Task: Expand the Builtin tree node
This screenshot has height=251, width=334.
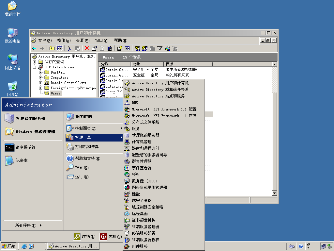Action: pyautogui.click(x=40, y=72)
